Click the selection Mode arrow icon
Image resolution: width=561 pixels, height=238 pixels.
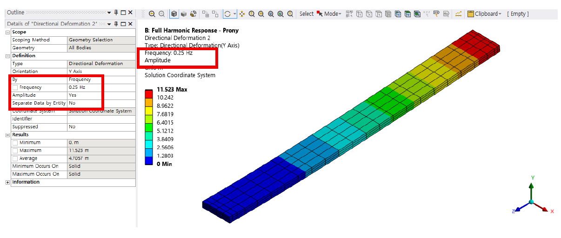[x=320, y=14]
